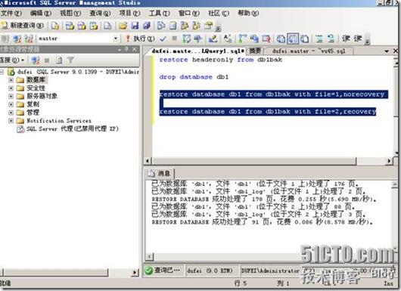
Task: Open the View (视图) menu
Action: tap(70, 13)
